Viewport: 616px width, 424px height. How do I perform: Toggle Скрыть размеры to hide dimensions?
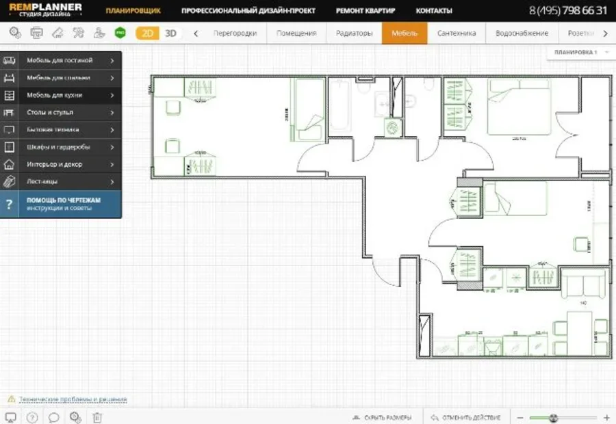(x=382, y=417)
